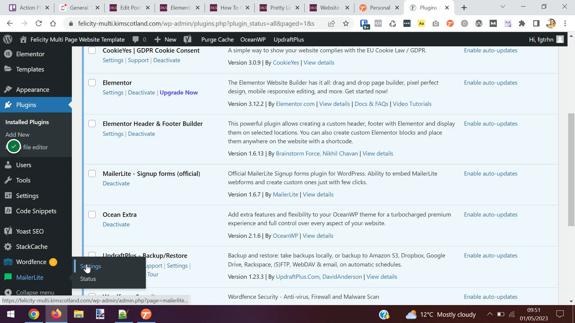Open Purge Cache admin bar item
Image resolution: width=575 pixels, height=323 pixels.
pos(217,39)
